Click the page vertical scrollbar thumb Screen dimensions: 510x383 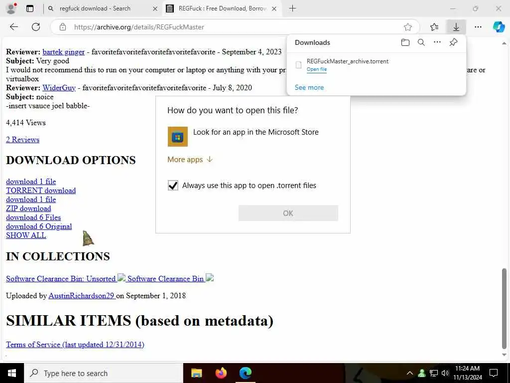pyautogui.click(x=504, y=309)
